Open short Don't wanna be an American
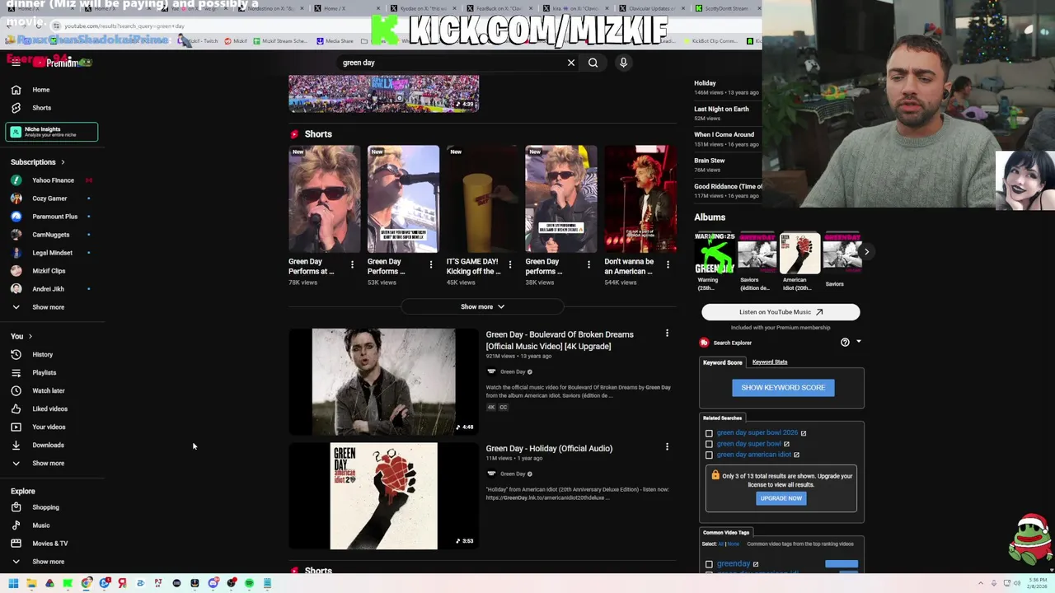The image size is (1055, 593). coord(640,199)
